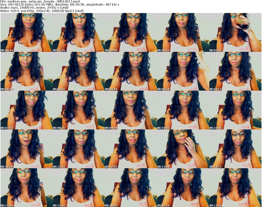Screen dimensions: 262x207
Task: Click the frame stamped 00:05:01
Action: [79, 71]
